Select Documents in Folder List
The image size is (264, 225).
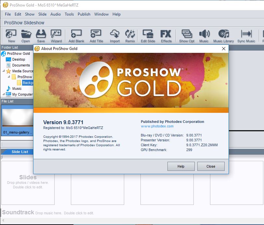click(x=21, y=65)
